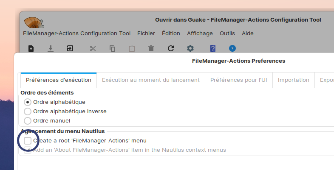Click the reload arrow icon
The image size is (334, 170).
(x=171, y=48)
